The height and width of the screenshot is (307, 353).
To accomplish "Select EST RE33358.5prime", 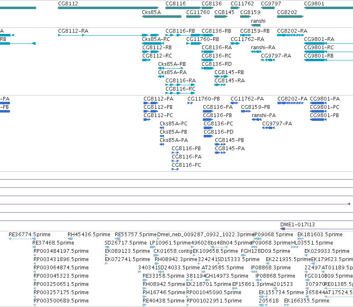I will point(145,280).
